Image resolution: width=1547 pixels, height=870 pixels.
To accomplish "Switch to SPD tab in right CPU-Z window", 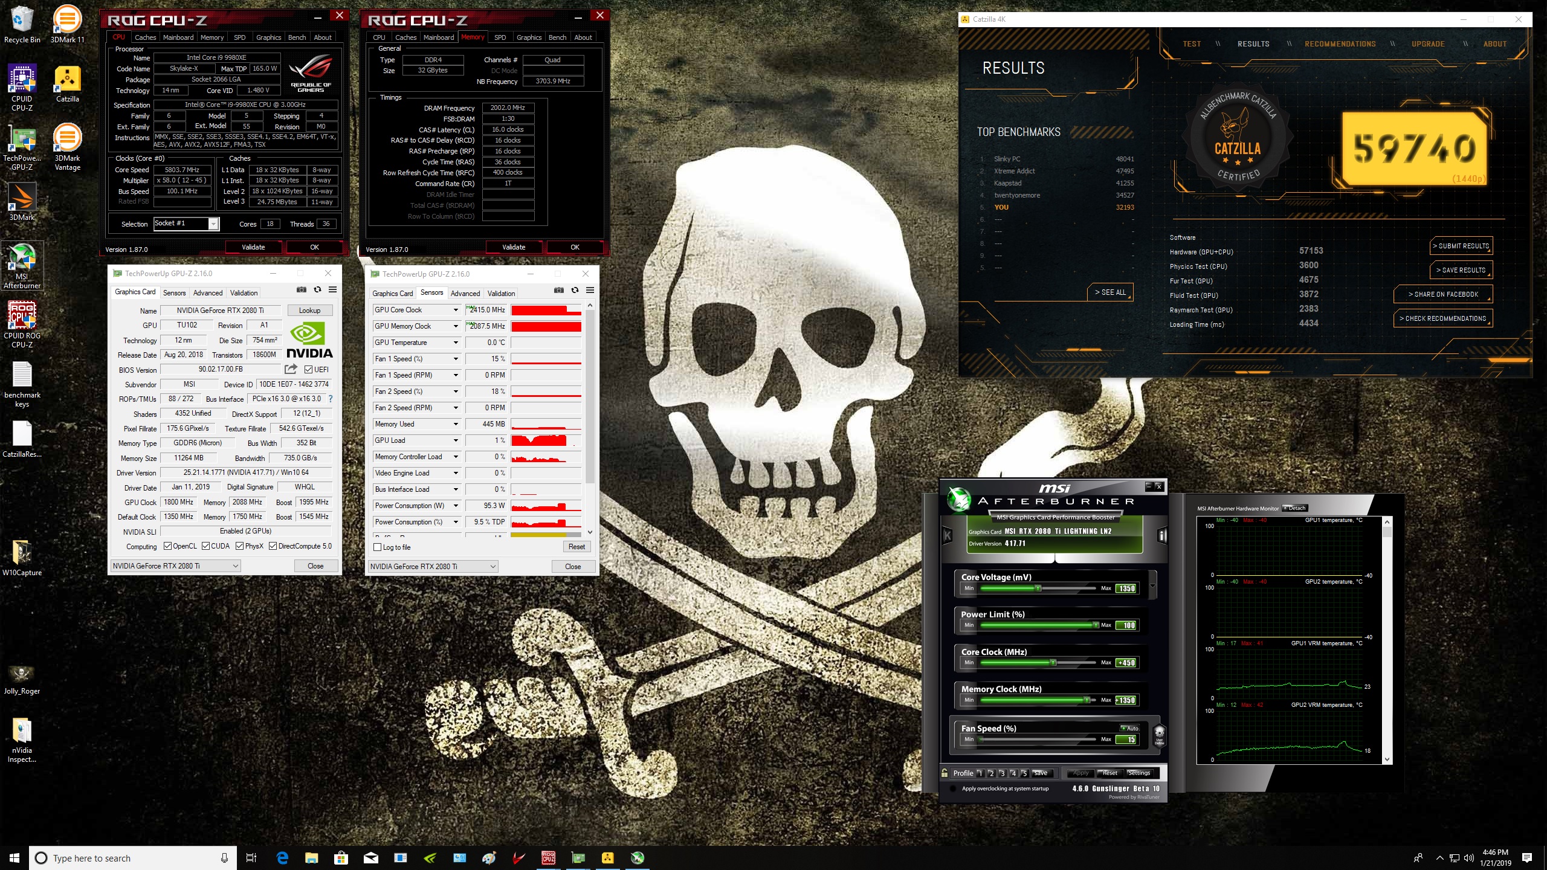I will [500, 37].
